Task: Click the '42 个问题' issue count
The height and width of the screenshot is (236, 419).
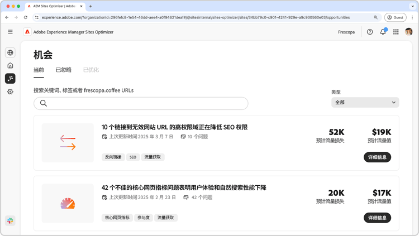Action: pyautogui.click(x=198, y=198)
